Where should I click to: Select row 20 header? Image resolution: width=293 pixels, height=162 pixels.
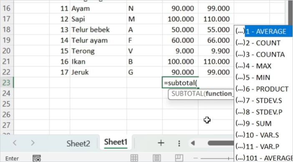click(x=7, y=51)
